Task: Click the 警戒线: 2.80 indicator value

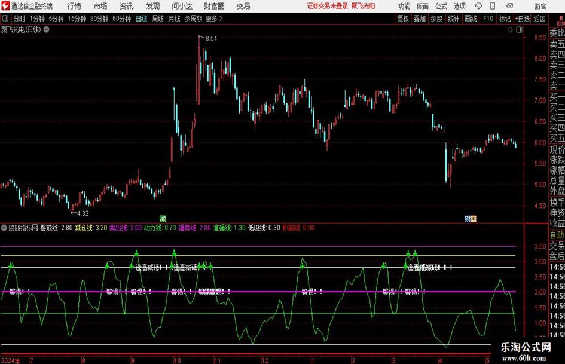Action: pyautogui.click(x=56, y=228)
